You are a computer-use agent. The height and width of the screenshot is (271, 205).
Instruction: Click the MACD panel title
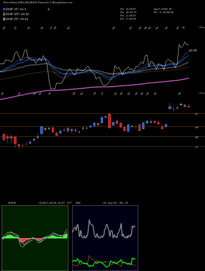click(x=12, y=203)
